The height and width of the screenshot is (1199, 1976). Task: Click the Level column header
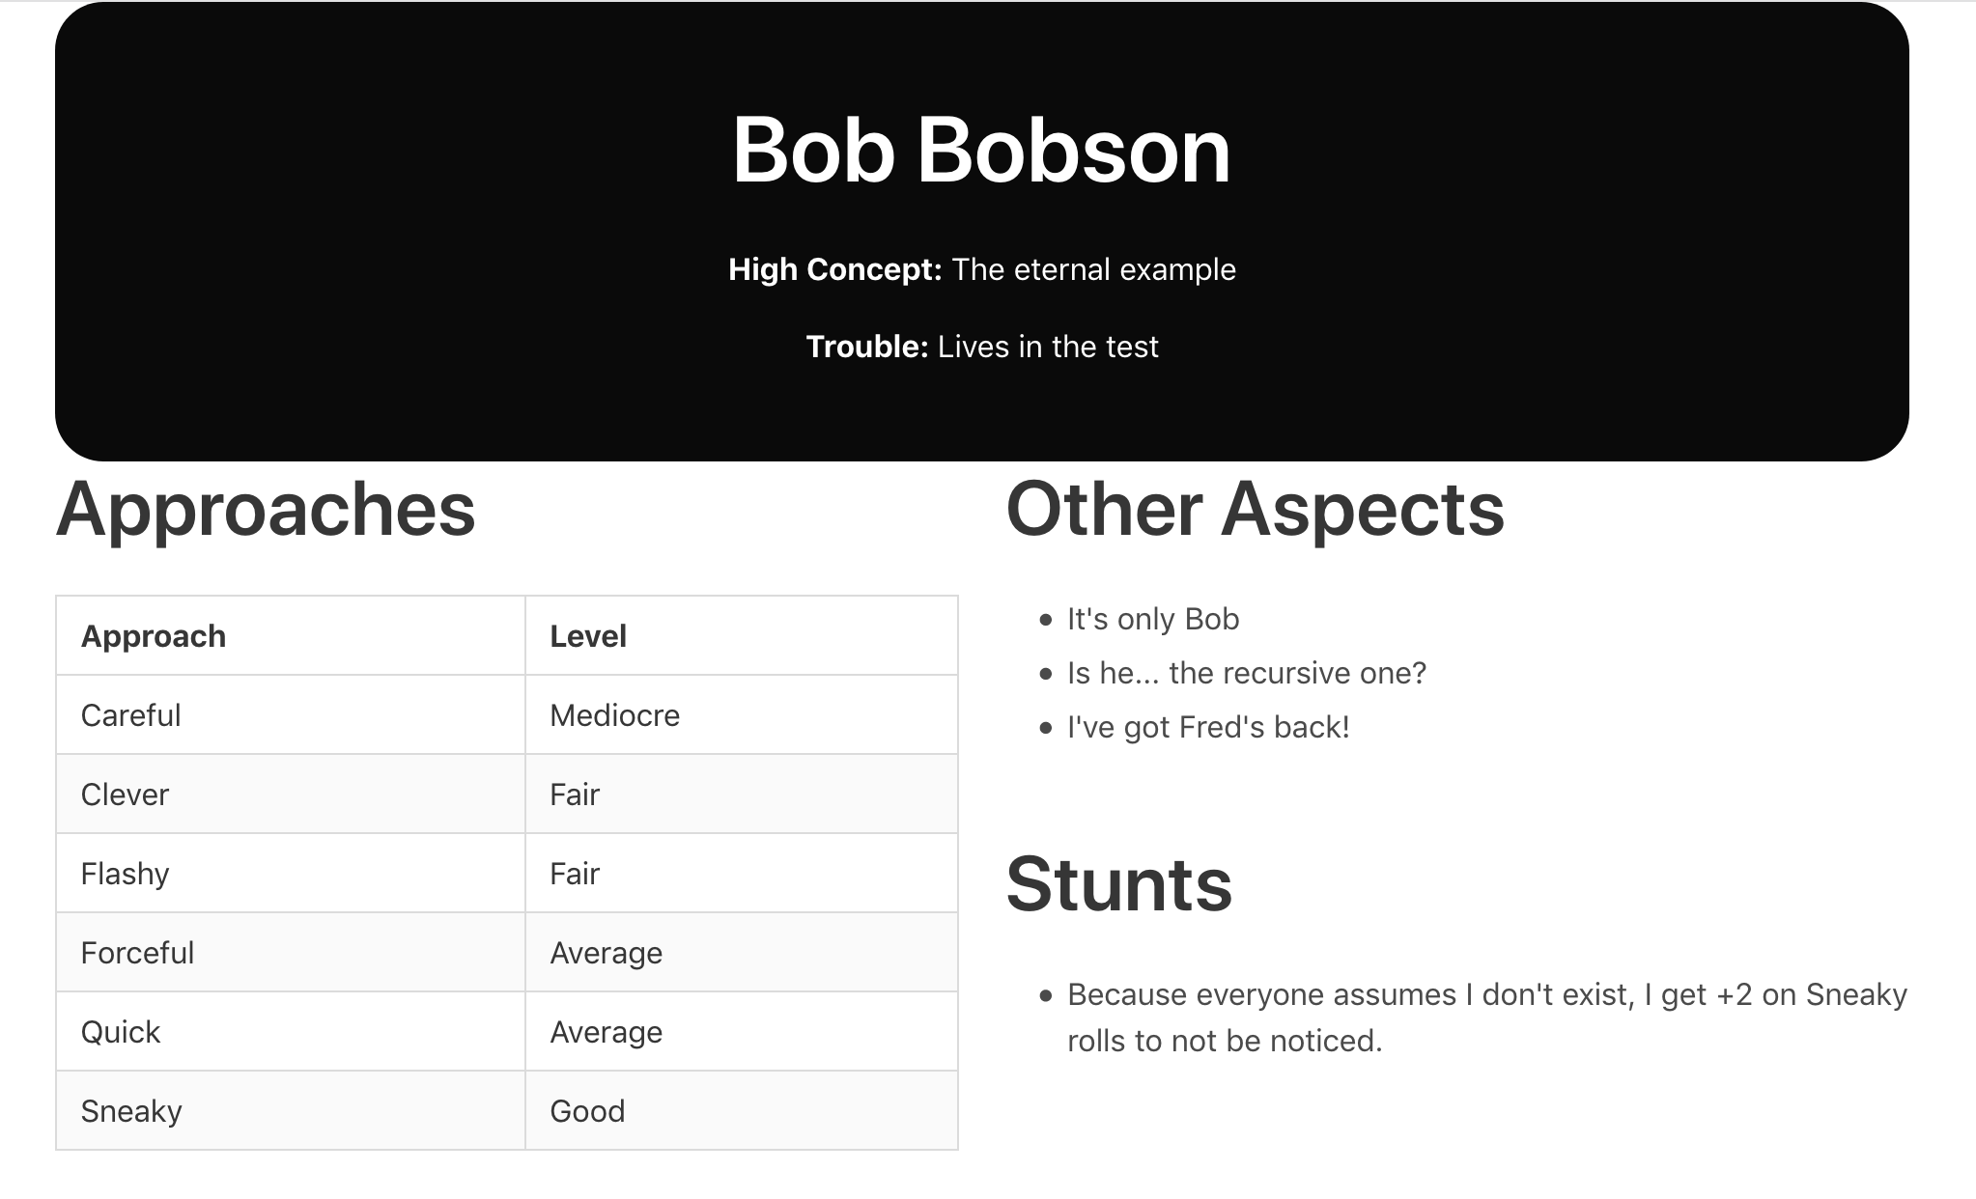588,636
